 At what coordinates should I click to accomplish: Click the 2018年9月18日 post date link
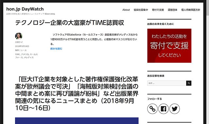coord(22,46)
